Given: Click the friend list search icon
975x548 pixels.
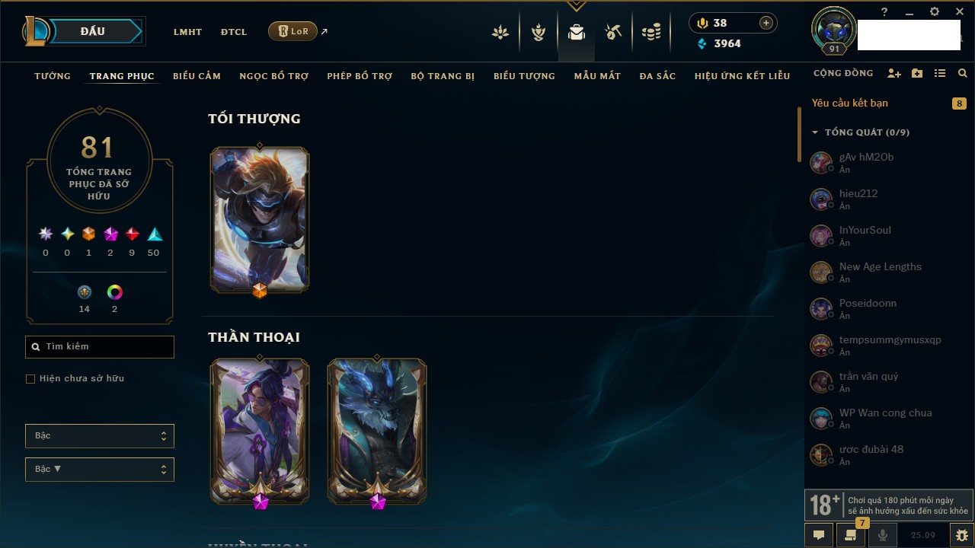Looking at the screenshot, I should [x=963, y=74].
